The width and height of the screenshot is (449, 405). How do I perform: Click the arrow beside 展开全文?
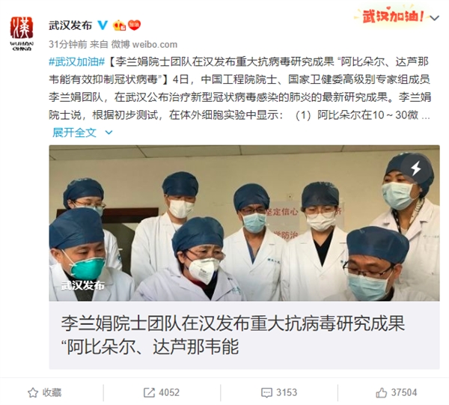point(109,133)
